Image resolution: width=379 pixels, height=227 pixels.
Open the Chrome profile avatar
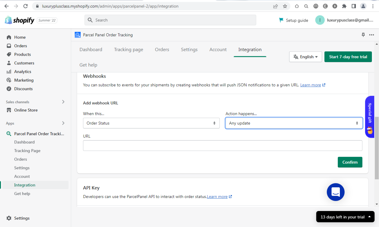click(363, 6)
